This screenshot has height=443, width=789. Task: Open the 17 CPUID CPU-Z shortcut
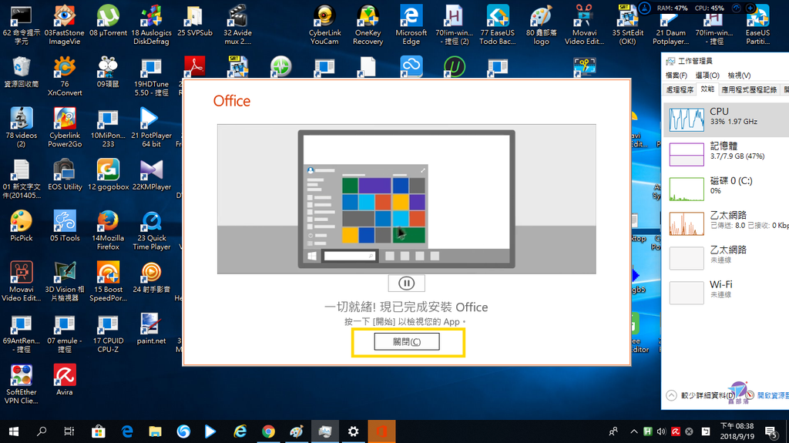[x=108, y=332]
